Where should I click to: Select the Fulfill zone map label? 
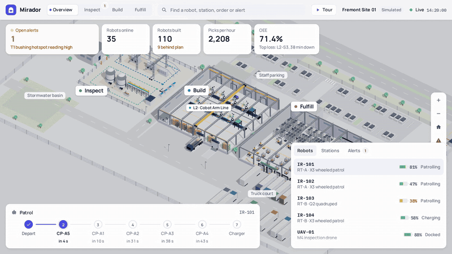click(304, 107)
